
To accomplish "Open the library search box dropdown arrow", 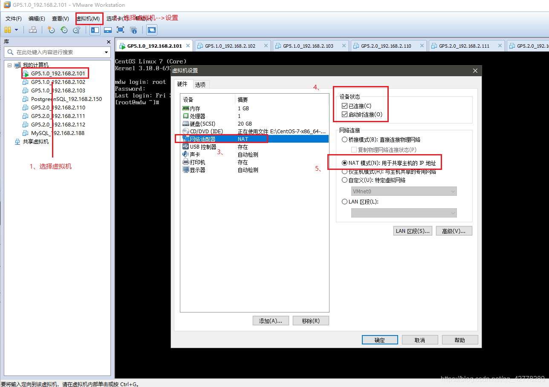I will pos(106,52).
